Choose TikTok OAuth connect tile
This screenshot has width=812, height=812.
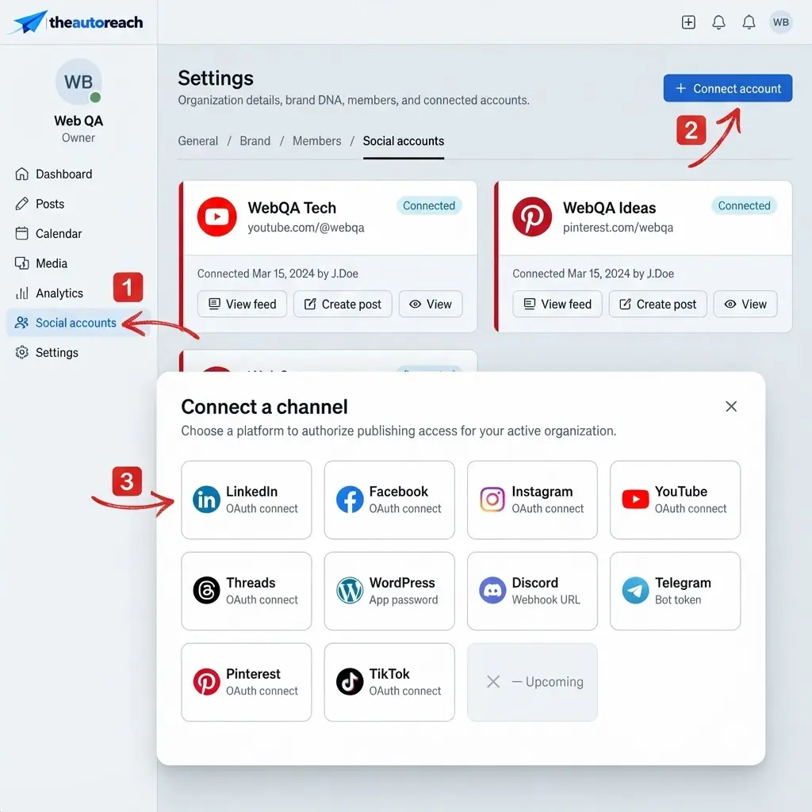point(389,682)
